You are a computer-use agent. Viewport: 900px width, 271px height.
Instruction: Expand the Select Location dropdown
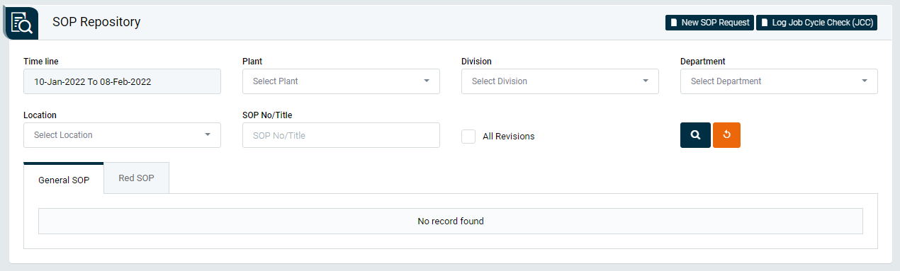(x=122, y=135)
